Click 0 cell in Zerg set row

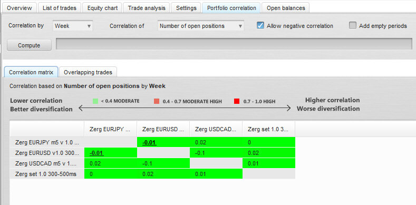pos(110,174)
